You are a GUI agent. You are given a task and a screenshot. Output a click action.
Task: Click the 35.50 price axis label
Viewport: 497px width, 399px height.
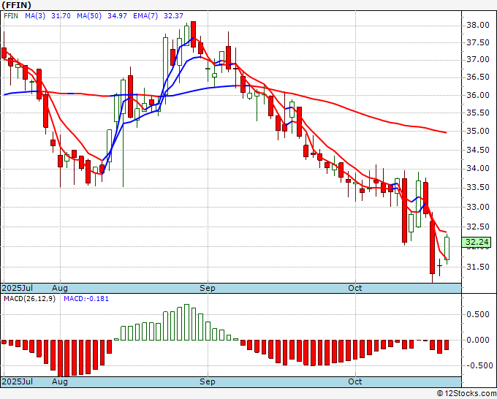point(478,113)
